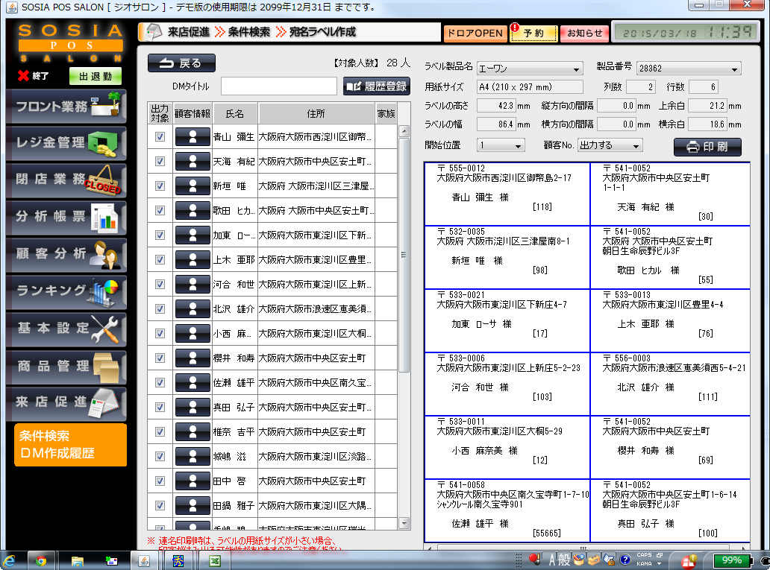Open フロント業務 sidebar menu
This screenshot has width=770, height=570.
[x=66, y=107]
